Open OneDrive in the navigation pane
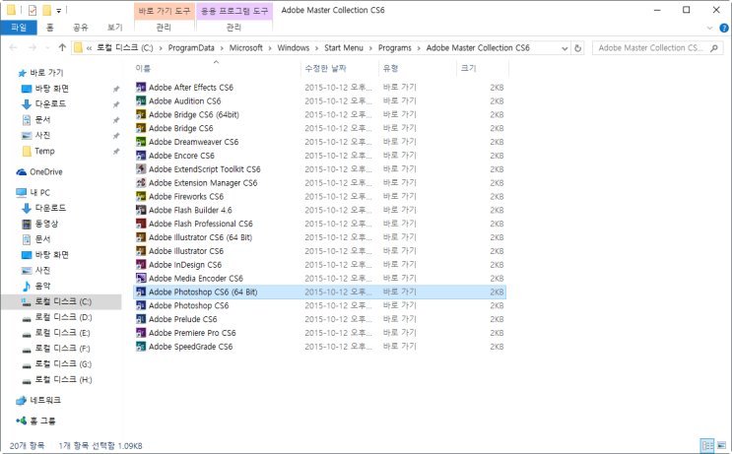732x454 pixels. [x=45, y=171]
